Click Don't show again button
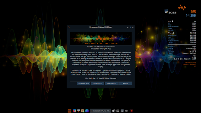Image resolution: width=201 pixels, height=113 pixels. coord(84,83)
